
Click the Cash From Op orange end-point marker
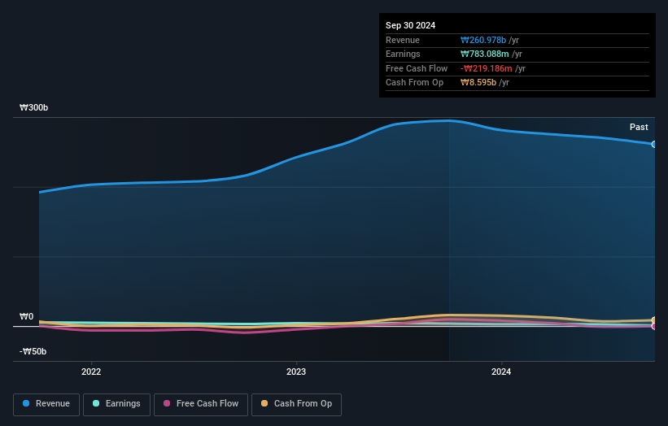click(654, 320)
